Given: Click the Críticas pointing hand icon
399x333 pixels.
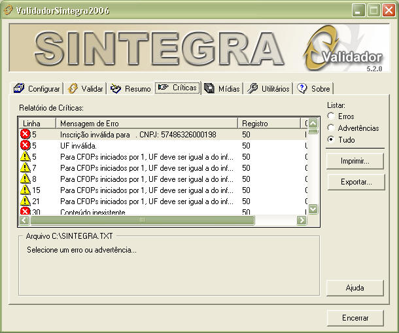Looking at the screenshot, I should 163,87.
